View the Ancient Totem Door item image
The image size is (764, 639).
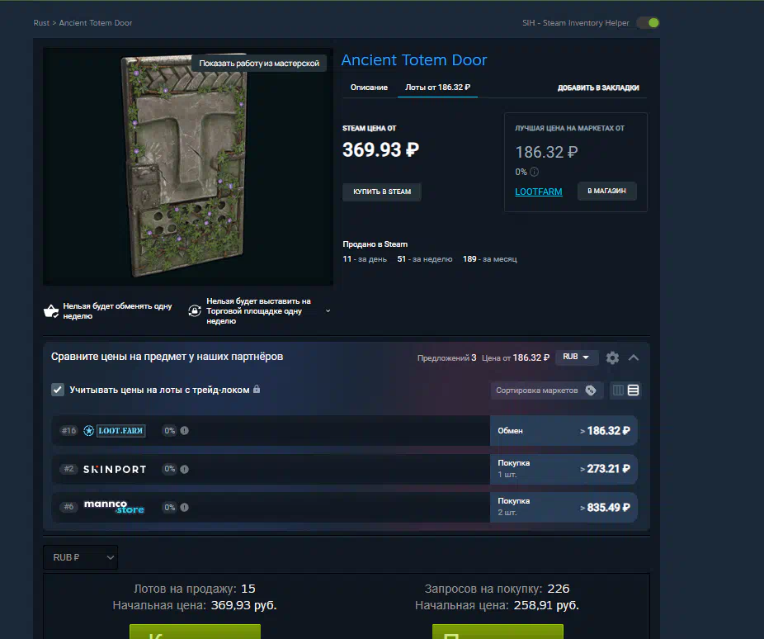188,166
